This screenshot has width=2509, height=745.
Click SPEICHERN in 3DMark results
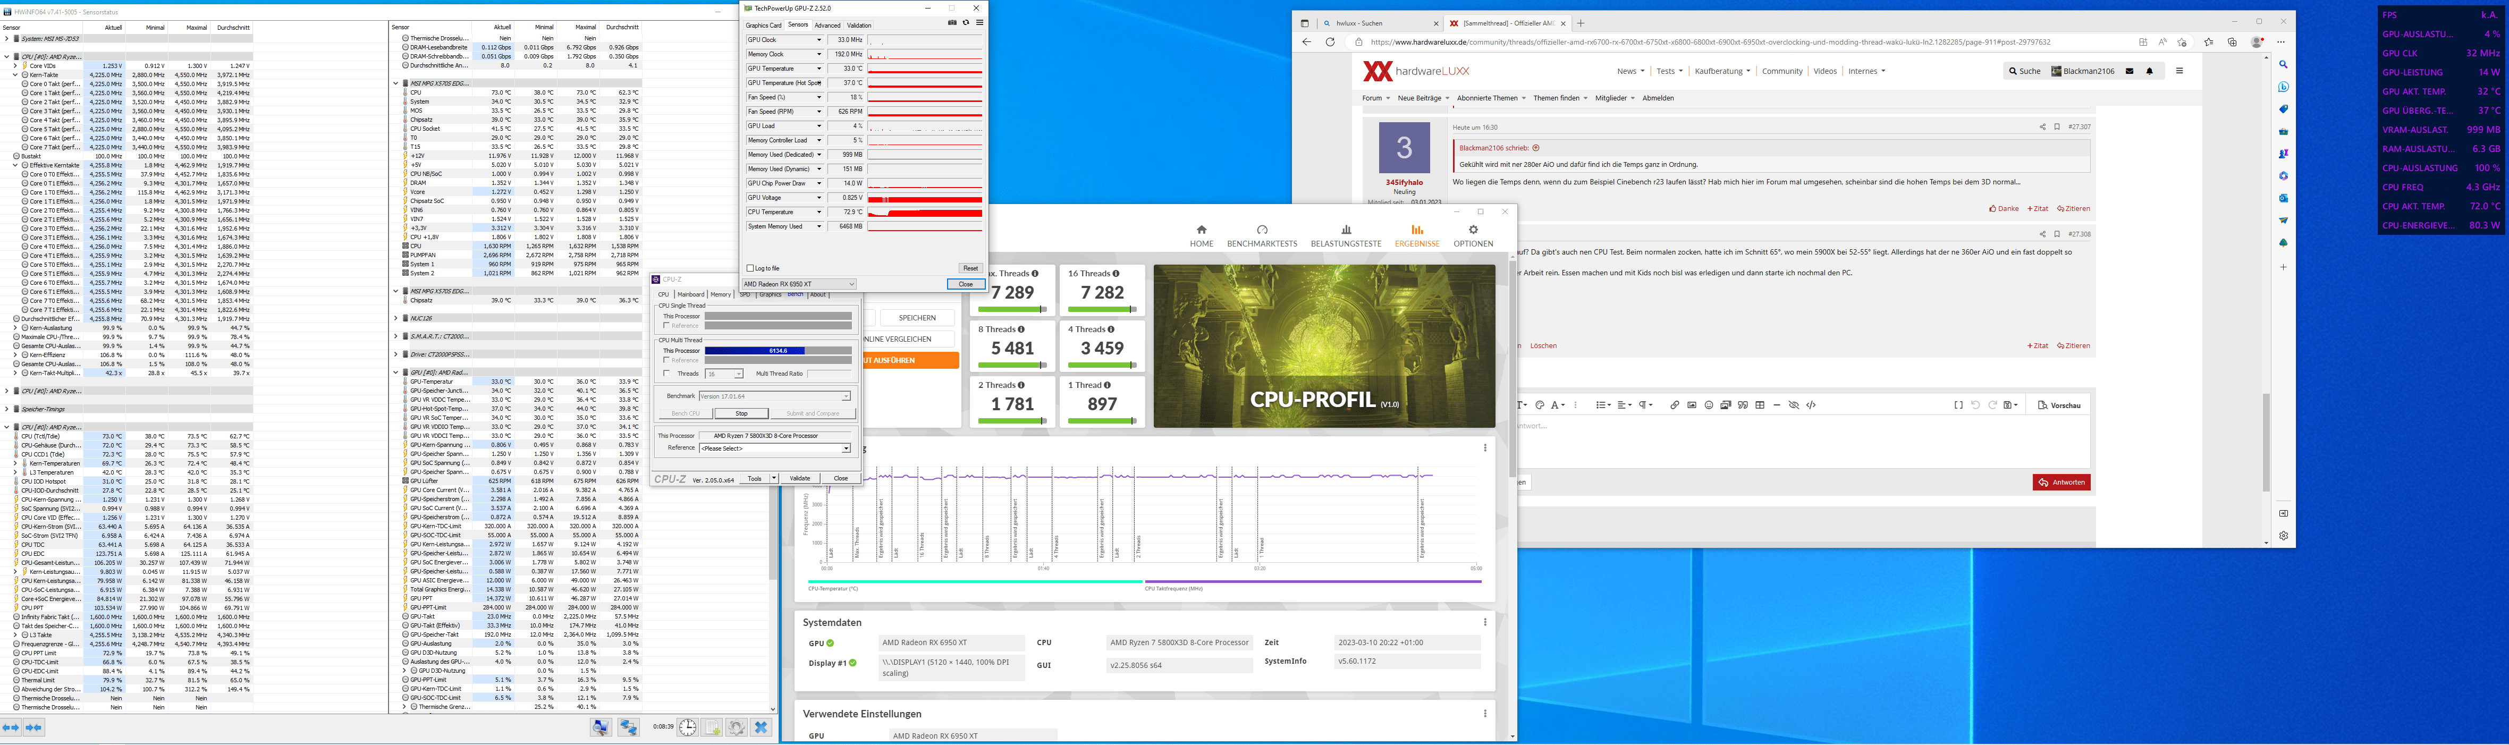[917, 317]
